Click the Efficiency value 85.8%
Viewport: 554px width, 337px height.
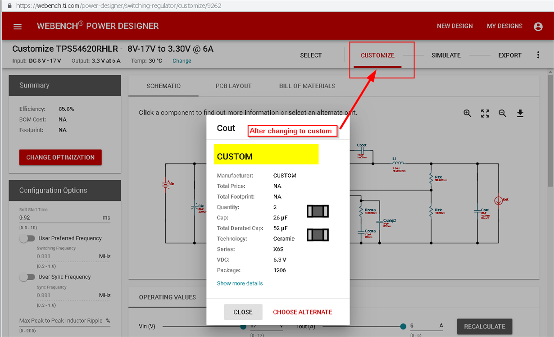pyautogui.click(x=66, y=109)
